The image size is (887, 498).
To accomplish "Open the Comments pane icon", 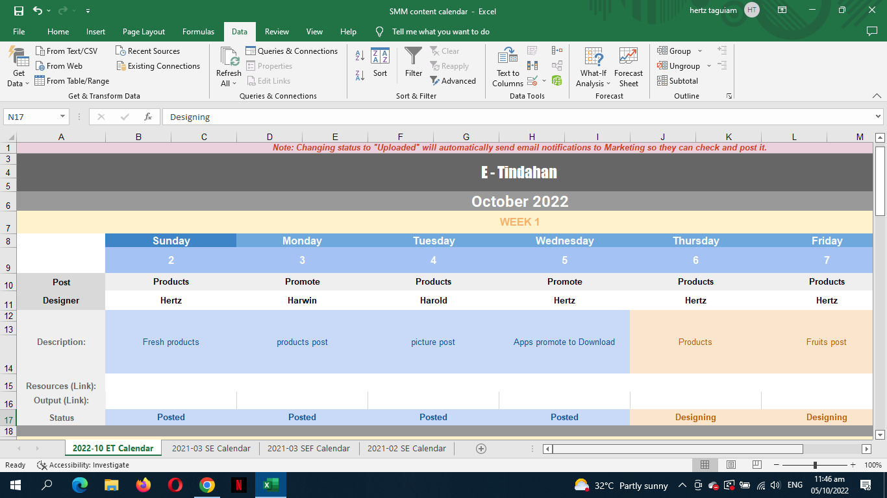I will (x=872, y=31).
